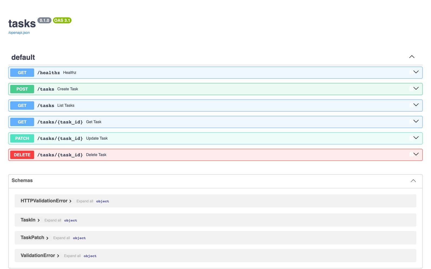The width and height of the screenshot is (431, 269).
Task: Click the Schemas heading text
Action: point(22,180)
